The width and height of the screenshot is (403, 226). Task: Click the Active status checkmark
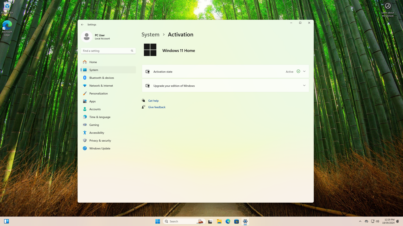tap(298, 71)
